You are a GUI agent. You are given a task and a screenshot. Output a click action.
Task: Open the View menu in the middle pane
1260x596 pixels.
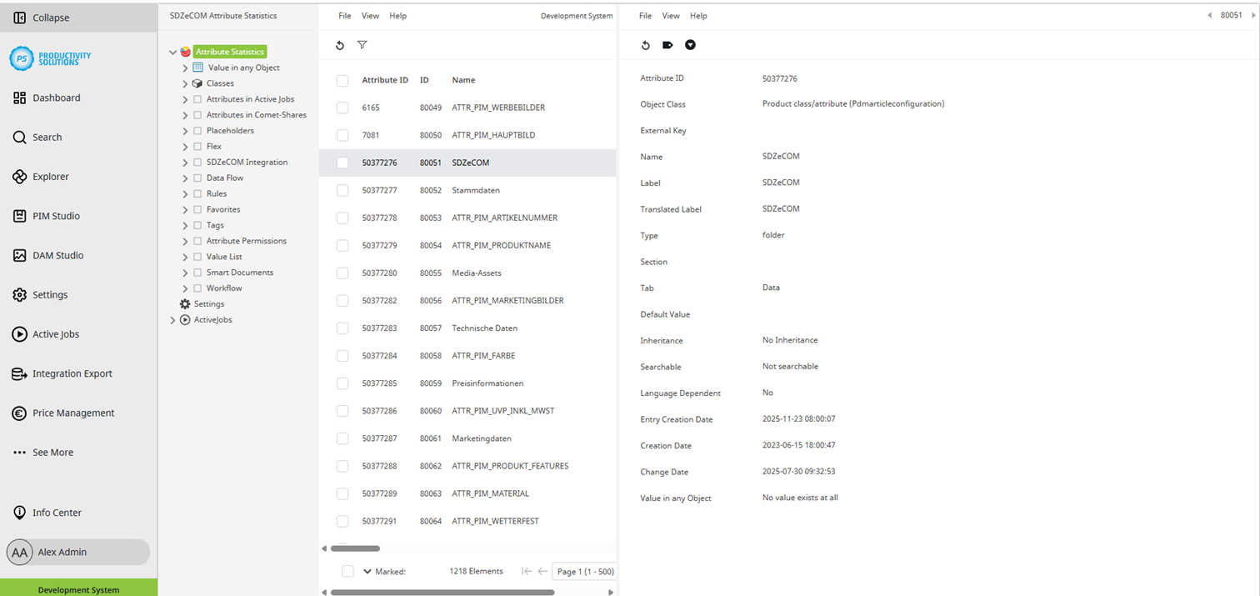tap(368, 15)
